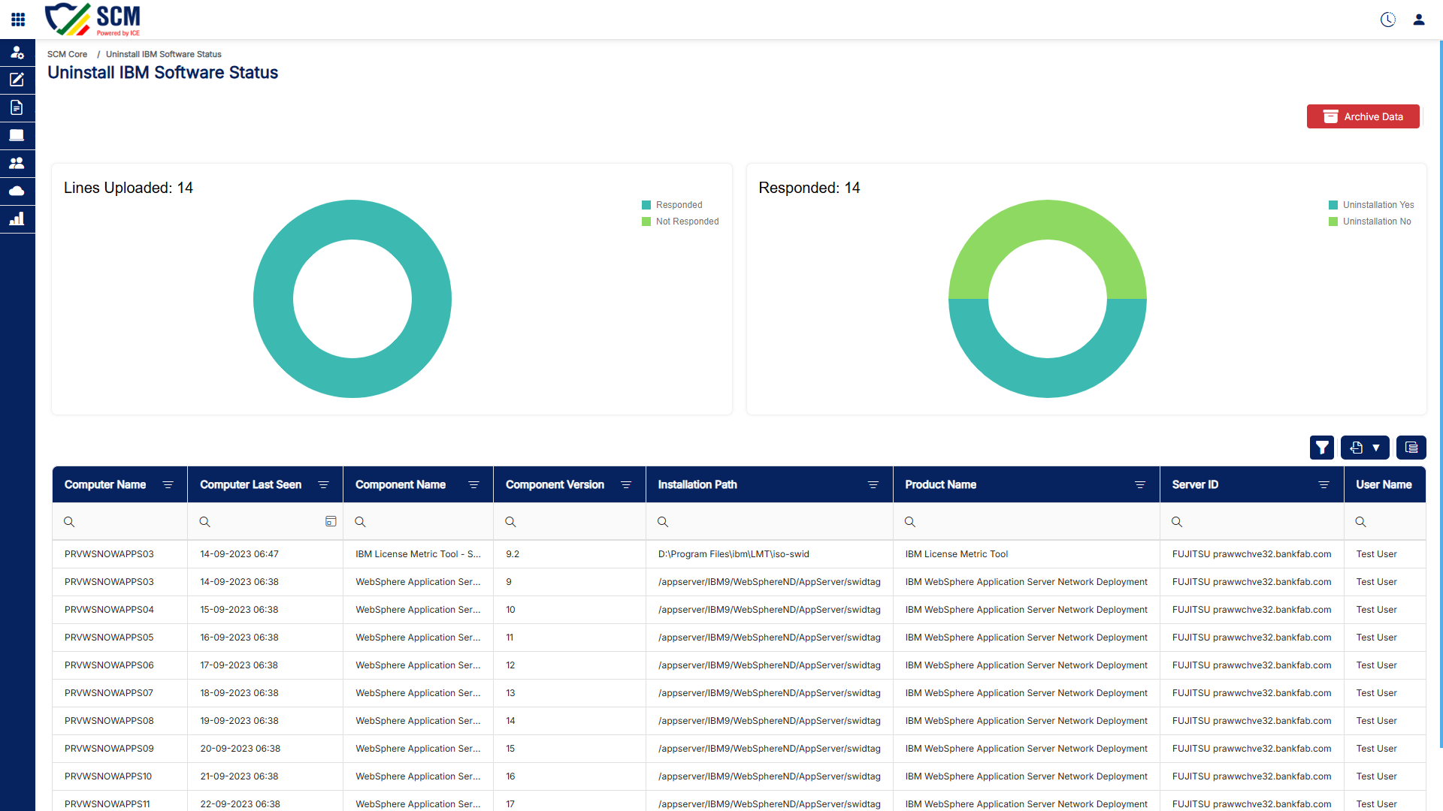Click the SCM shield logo
1443x811 pixels.
92,20
